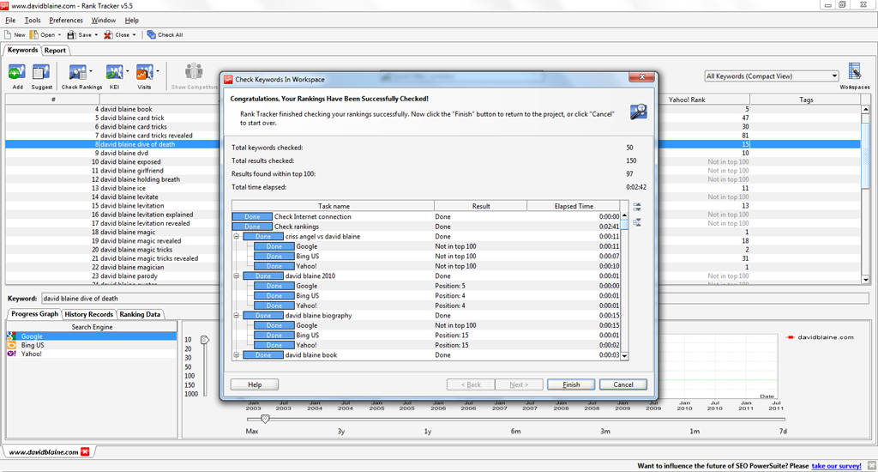Switch to the Ranking Data tab

click(140, 314)
